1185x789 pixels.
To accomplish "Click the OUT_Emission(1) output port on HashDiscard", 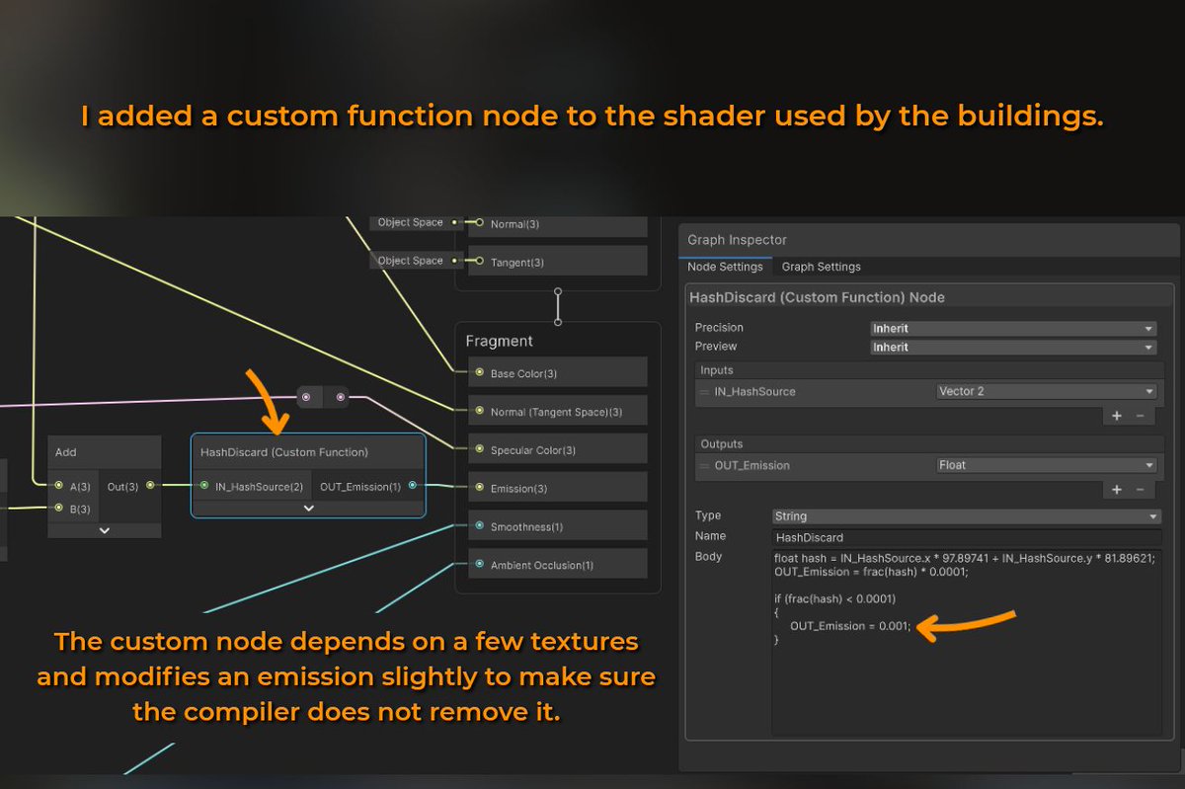I will [x=414, y=487].
